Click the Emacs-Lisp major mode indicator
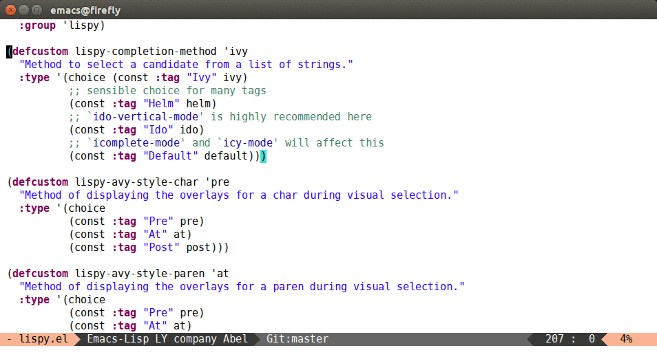The height and width of the screenshot is (359, 657). tap(118, 339)
